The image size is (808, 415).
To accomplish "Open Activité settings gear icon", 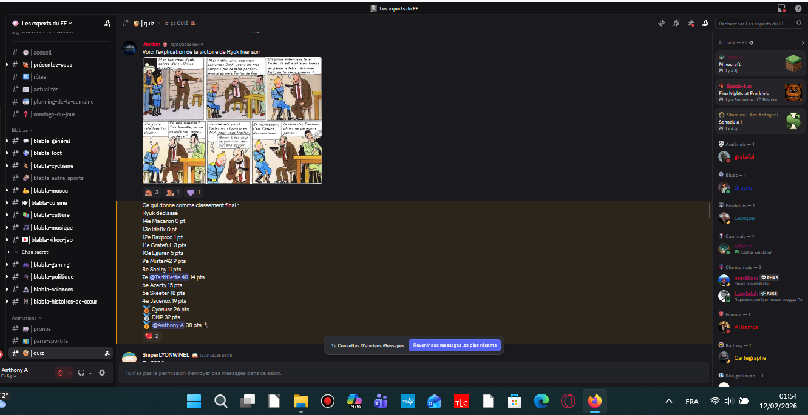I will click(x=751, y=43).
